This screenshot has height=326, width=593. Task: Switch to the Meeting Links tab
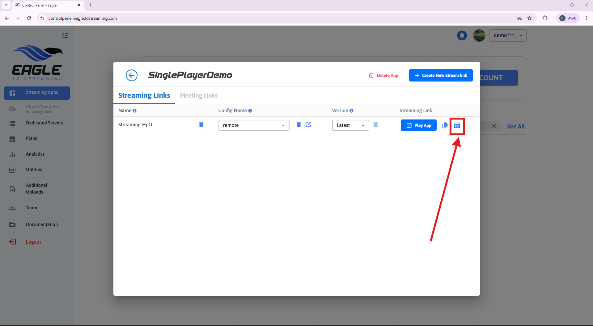(x=199, y=96)
